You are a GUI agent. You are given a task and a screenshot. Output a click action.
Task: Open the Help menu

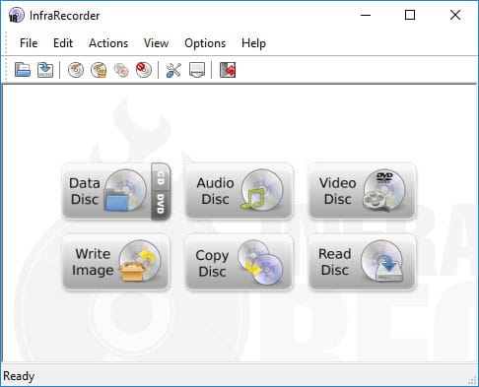[x=253, y=43]
